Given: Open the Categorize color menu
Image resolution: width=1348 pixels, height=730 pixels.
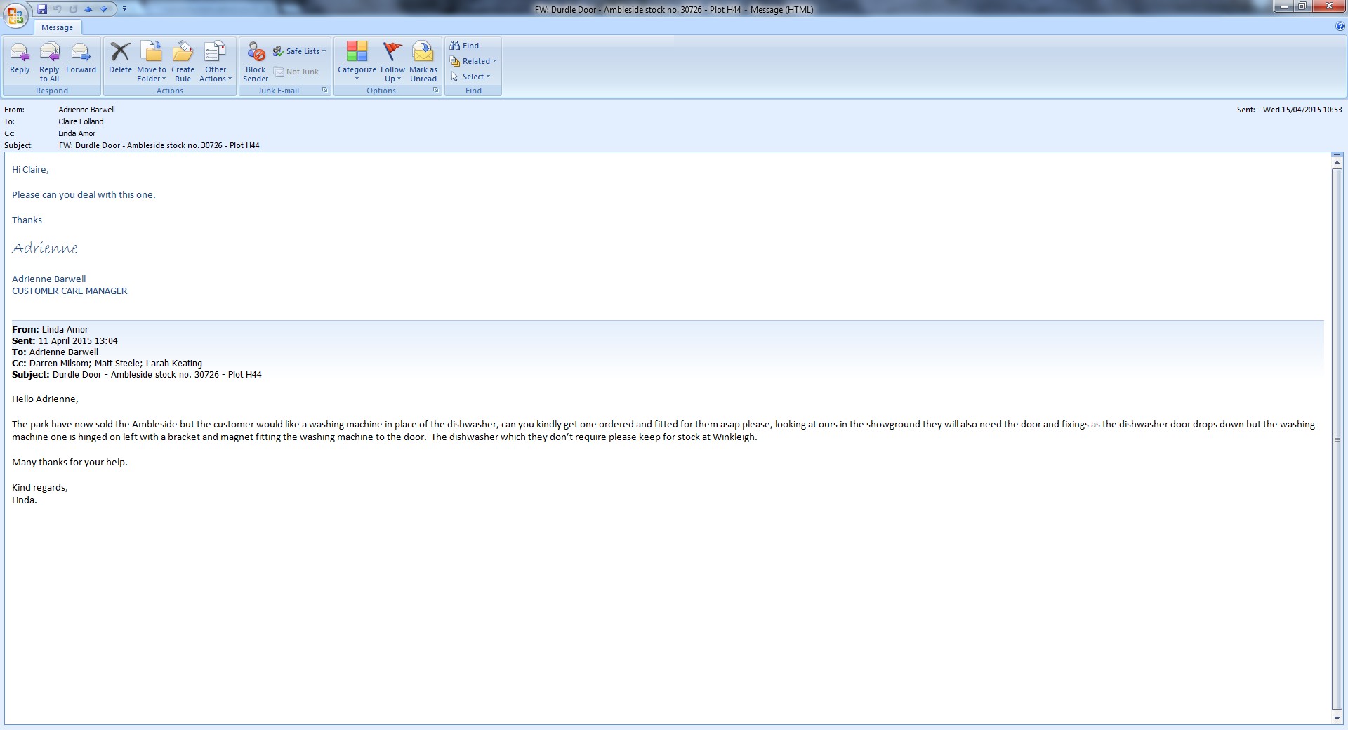Looking at the screenshot, I should [357, 61].
